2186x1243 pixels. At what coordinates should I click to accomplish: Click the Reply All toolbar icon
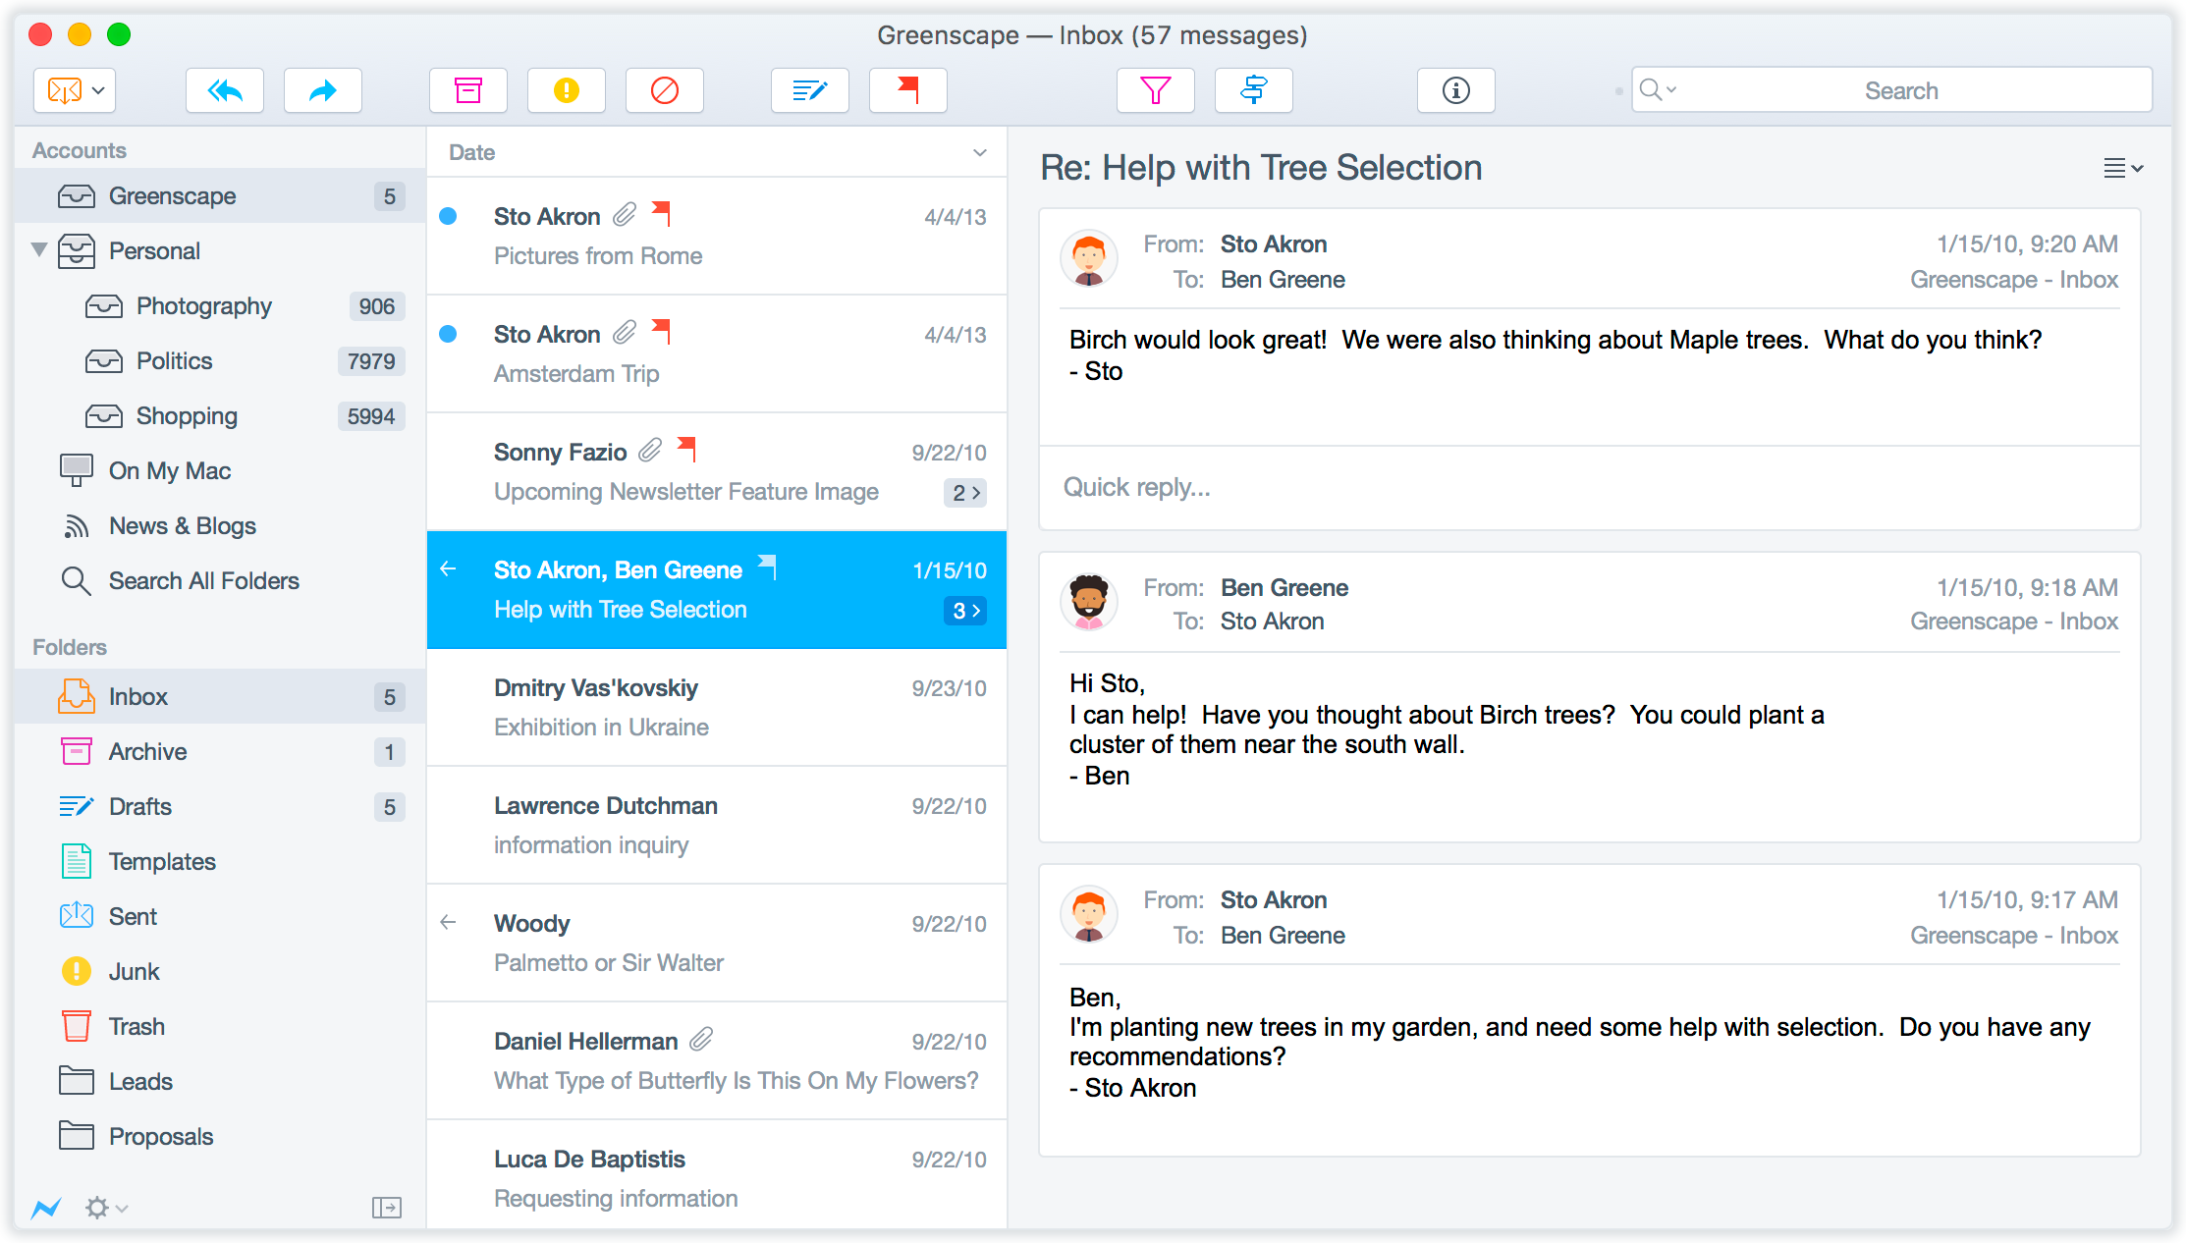point(225,91)
